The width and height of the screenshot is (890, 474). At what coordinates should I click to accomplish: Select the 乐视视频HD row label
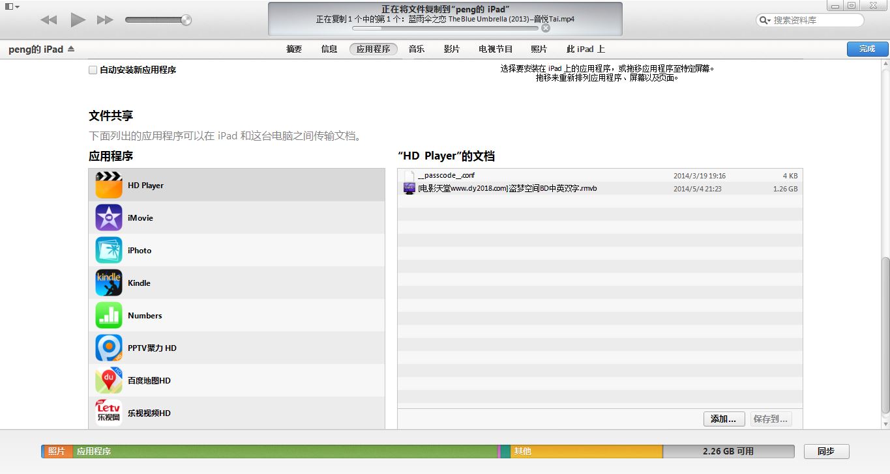[x=149, y=413]
